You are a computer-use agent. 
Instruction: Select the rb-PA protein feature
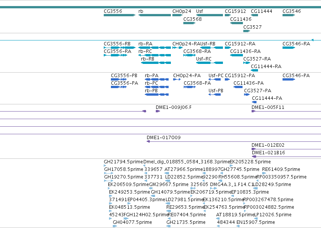(x=157, y=79)
